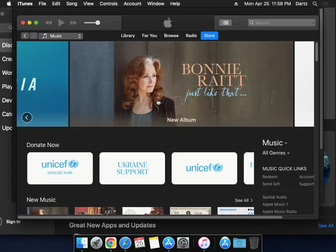Open the App Store icon left of System Preferences
This screenshot has height=252, width=336.
point(168,243)
